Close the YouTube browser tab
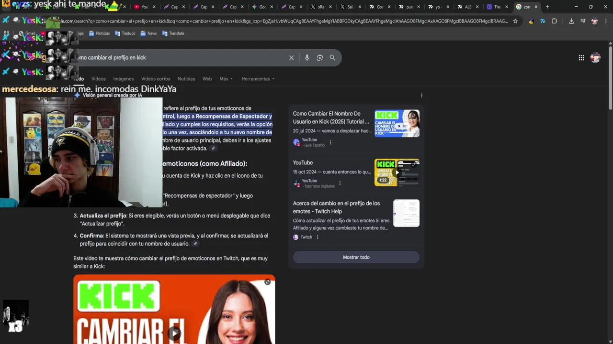The width and height of the screenshot is (613, 344). pos(154,7)
